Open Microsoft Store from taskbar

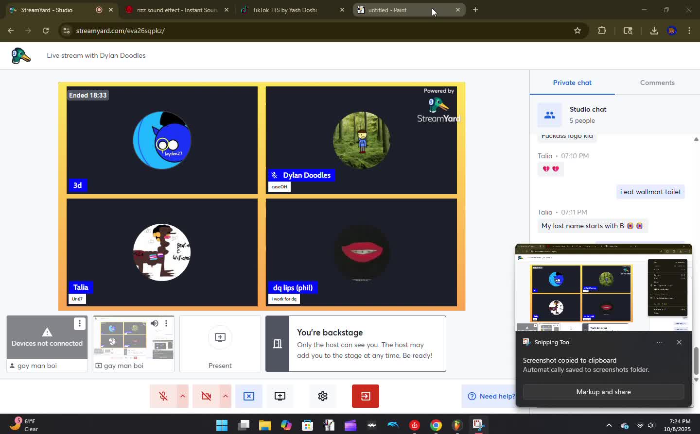(x=308, y=425)
